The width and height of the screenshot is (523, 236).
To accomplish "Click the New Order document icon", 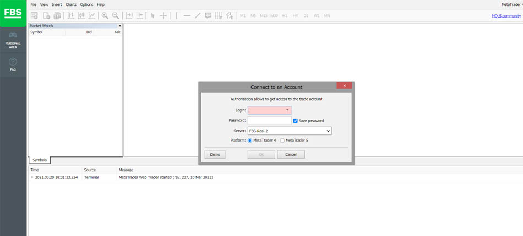I will pos(46,15).
